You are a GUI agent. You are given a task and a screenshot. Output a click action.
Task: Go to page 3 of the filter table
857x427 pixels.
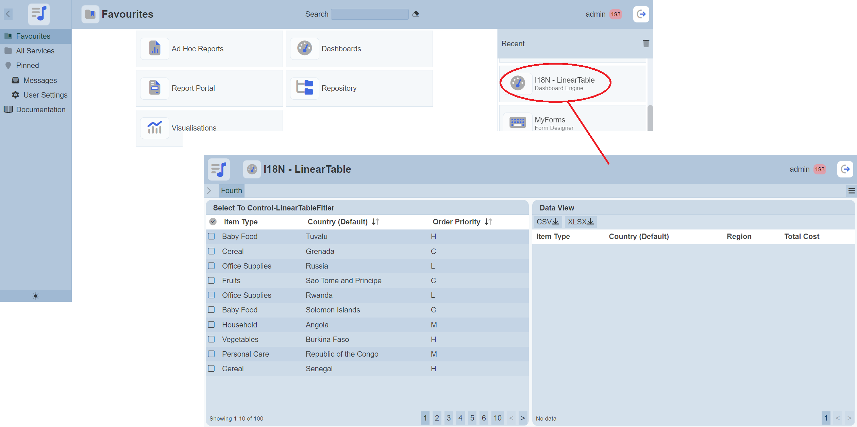tap(449, 418)
